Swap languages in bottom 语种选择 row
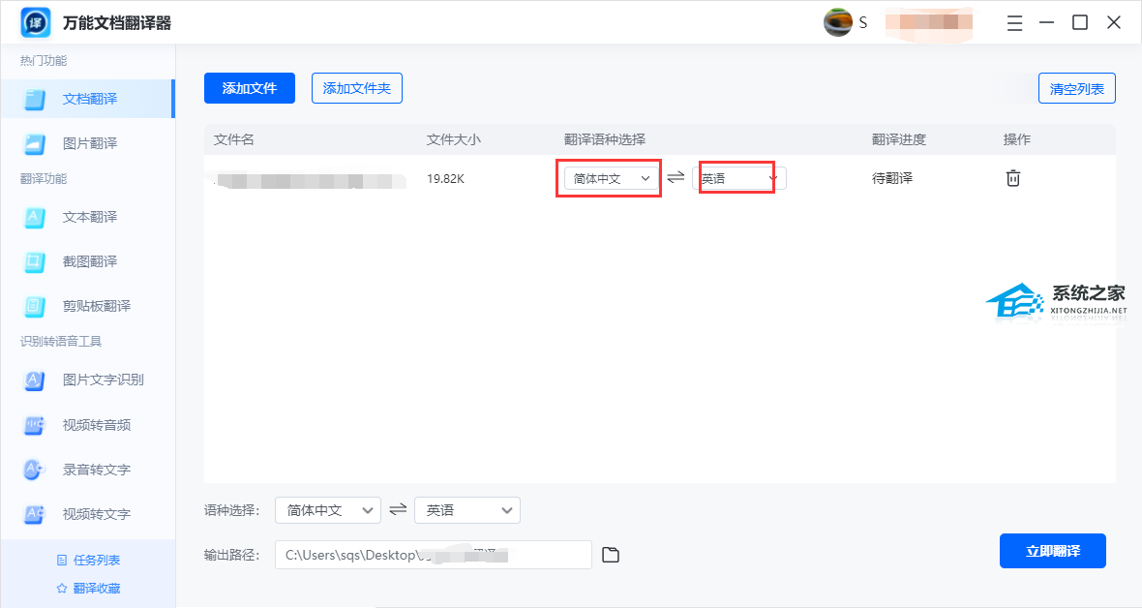Viewport: 1142px width, 608px height. coord(398,509)
